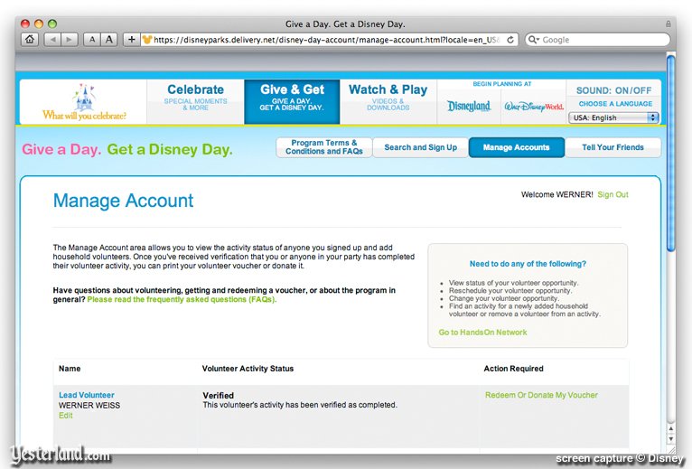
Task: Go forward with the right arrow button
Action: click(x=70, y=40)
